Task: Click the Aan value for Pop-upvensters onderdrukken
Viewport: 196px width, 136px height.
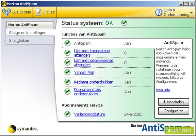Action: [128, 92]
